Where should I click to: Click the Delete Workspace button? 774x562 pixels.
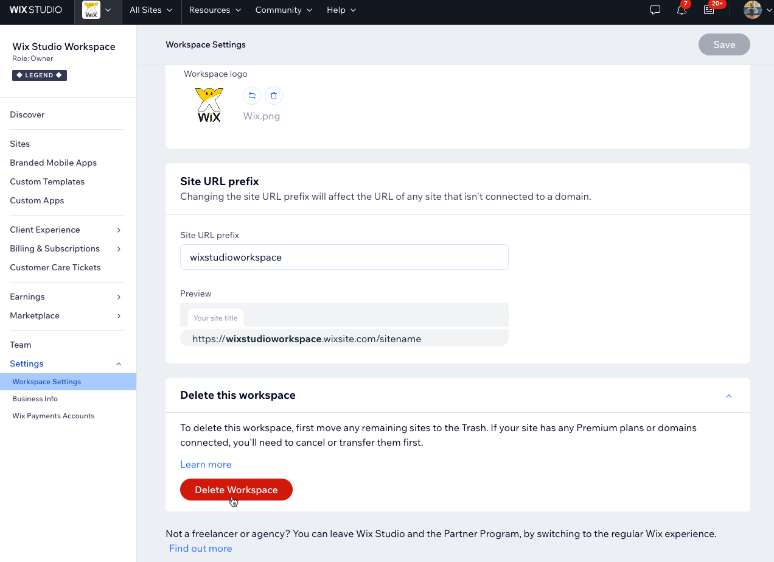coord(236,490)
